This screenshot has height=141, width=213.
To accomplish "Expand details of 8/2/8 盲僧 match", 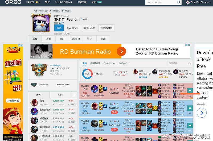I will [x=190, y=114].
